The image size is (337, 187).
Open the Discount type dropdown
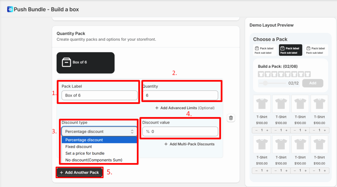[x=99, y=131]
